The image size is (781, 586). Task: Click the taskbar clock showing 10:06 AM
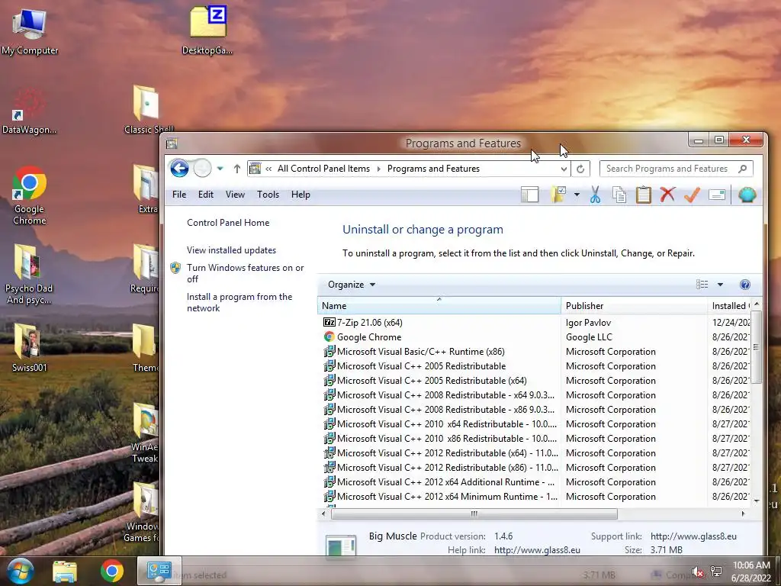tap(751, 572)
